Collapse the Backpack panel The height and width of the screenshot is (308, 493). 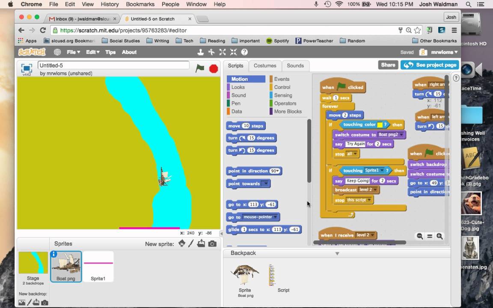[337, 253]
